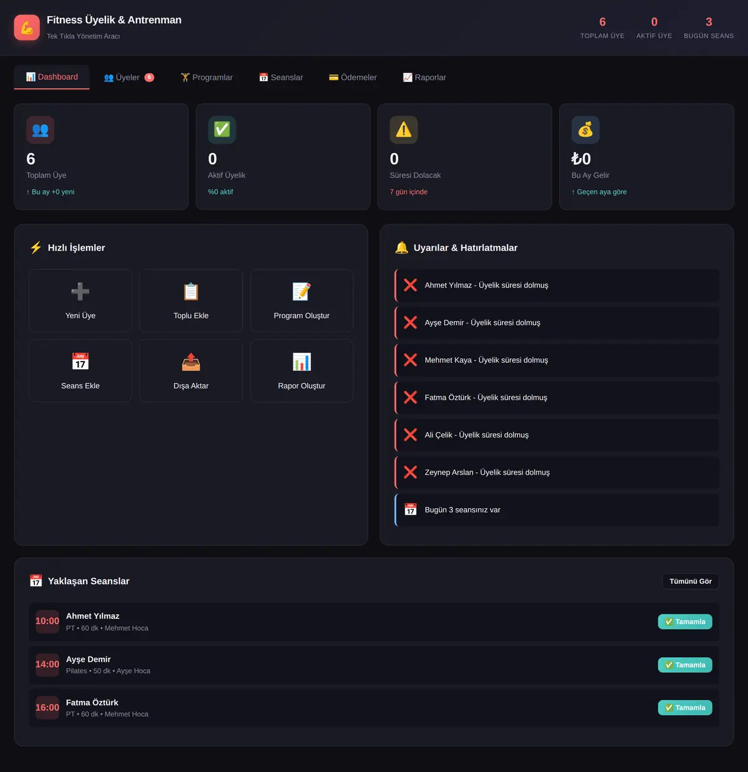Click the money bag icon on Bu Ay Gelir card

pos(585,130)
